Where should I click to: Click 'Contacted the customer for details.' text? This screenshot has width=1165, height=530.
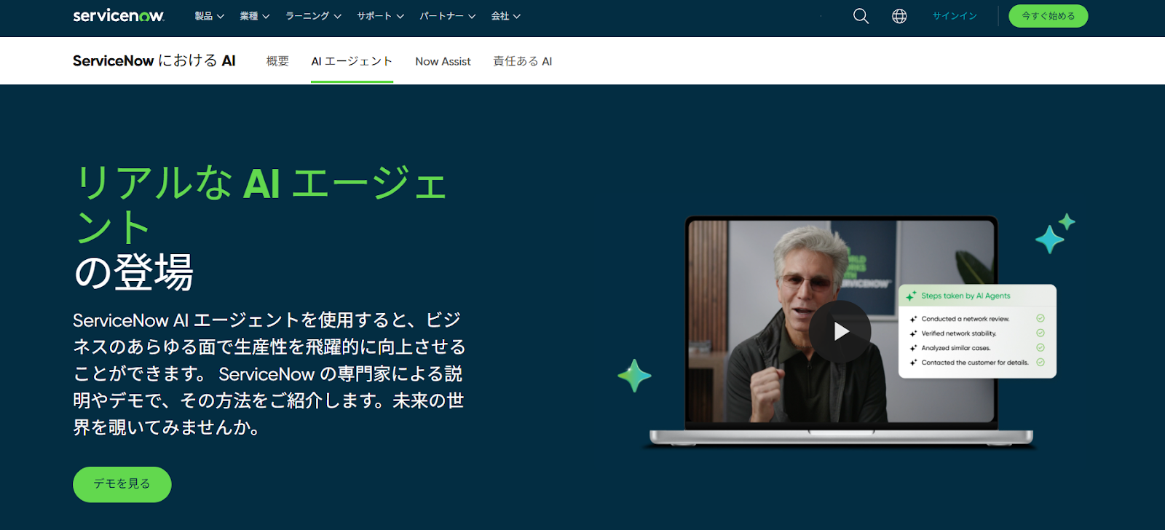pos(975,363)
